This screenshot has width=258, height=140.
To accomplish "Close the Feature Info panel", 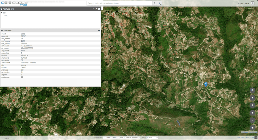I will (99, 9).
